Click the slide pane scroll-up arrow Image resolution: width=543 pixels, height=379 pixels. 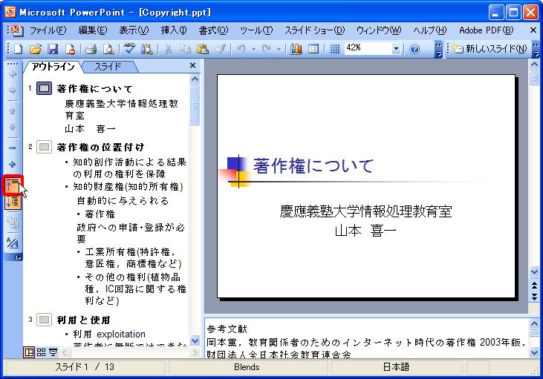click(x=534, y=65)
